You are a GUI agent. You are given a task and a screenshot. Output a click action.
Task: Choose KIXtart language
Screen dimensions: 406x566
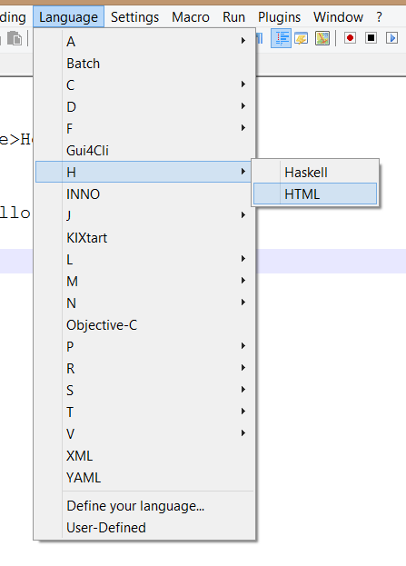coord(144,237)
